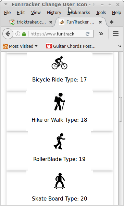This screenshot has width=124, height=206.
Task: Expand the Most Visited bookmarks dropdown
Action: [20, 46]
